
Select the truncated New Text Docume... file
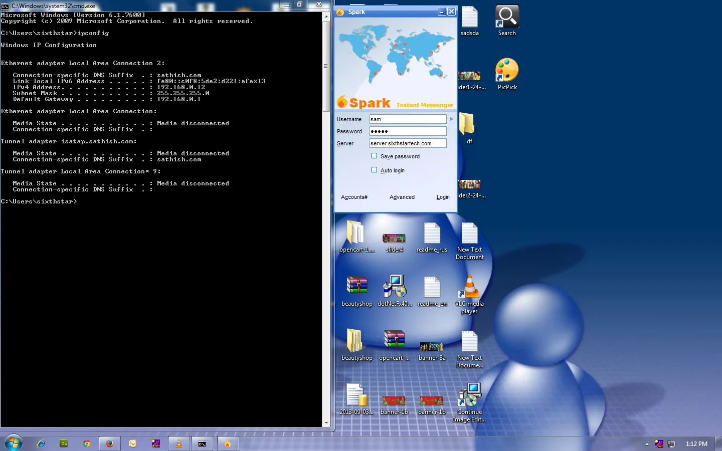click(470, 341)
